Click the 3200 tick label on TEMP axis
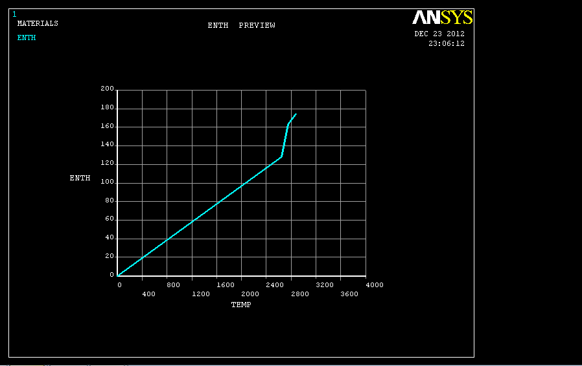 point(325,285)
